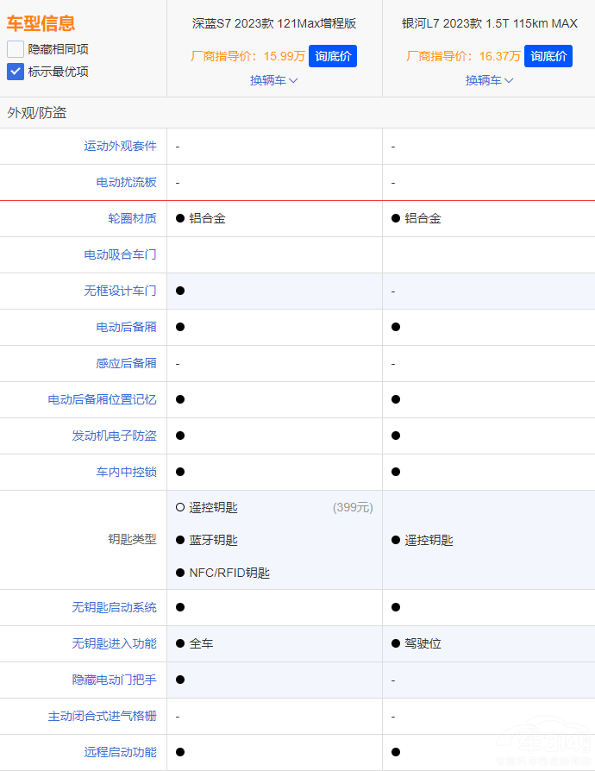595x771 pixels.
Task: Click the 电动吸合车门 row label
Action: (120, 254)
